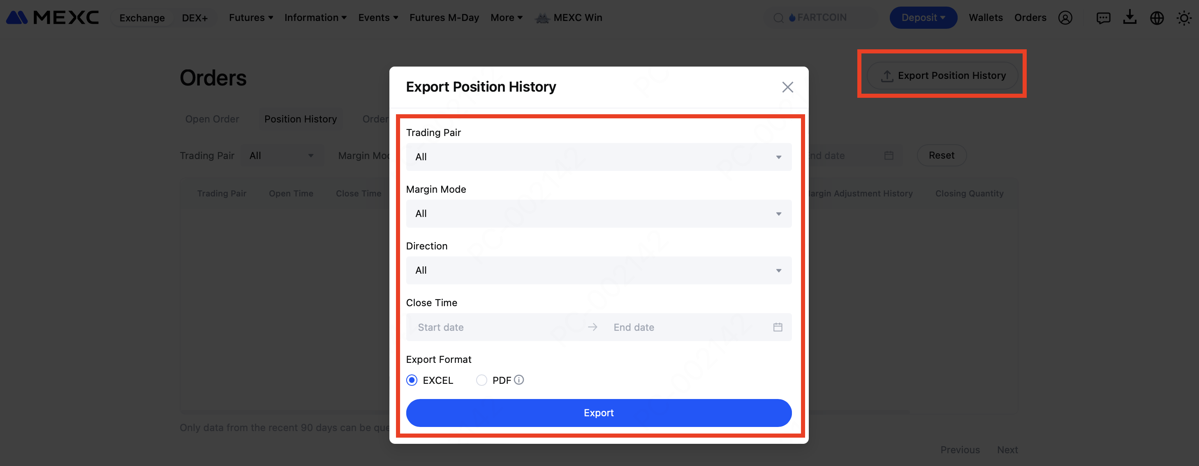Click the blue Export button
Image resolution: width=1199 pixels, height=466 pixels.
599,413
